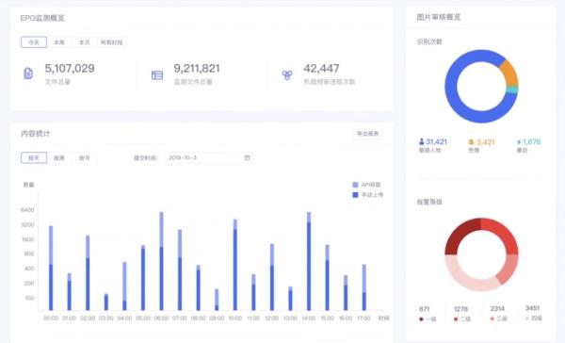This screenshot has width=565, height=343.
Task: Click the three-circles icon beside 42,447
Action: coord(287,74)
